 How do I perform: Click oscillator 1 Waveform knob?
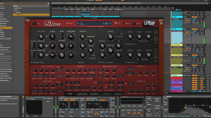[x=71, y=36]
